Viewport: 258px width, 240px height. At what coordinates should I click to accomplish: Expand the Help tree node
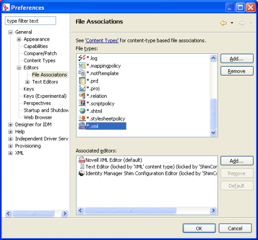tap(10, 132)
